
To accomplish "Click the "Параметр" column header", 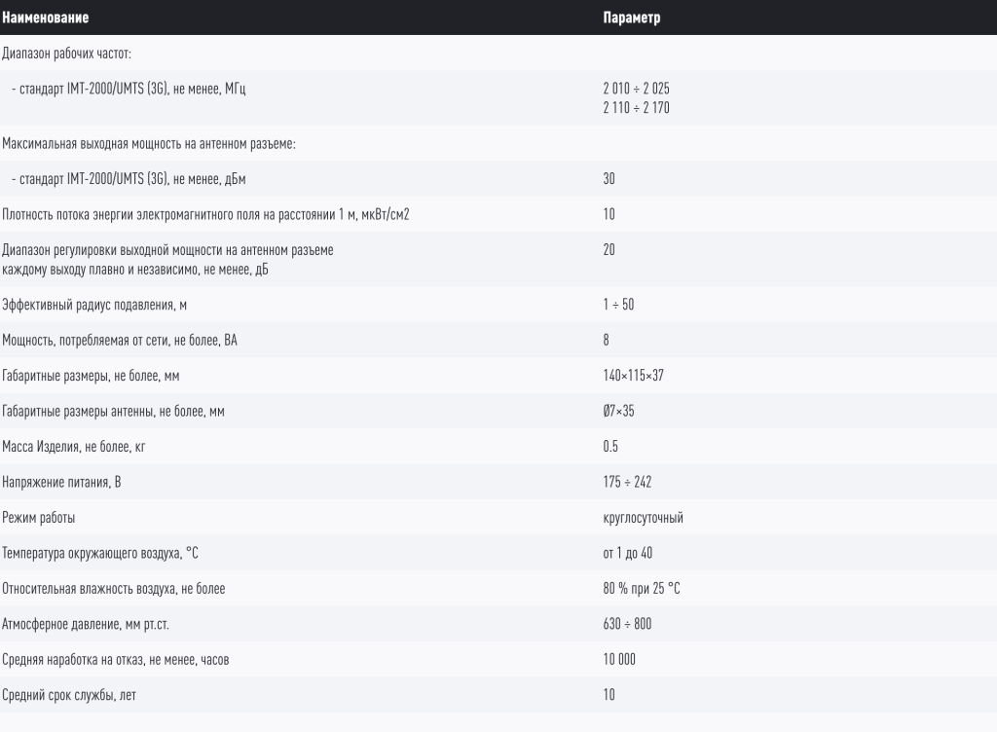I will tap(632, 18).
